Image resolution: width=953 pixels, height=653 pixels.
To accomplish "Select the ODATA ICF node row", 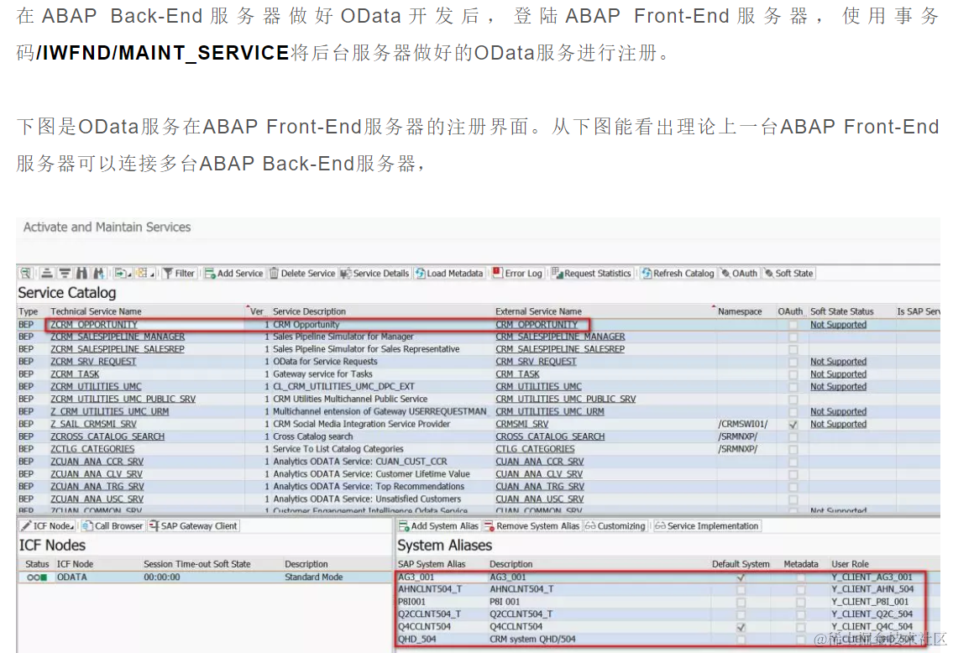I will pyautogui.click(x=205, y=577).
